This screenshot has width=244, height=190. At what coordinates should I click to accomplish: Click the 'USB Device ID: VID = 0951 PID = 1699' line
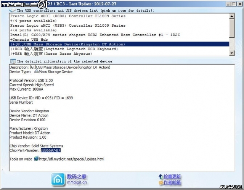[41, 98]
